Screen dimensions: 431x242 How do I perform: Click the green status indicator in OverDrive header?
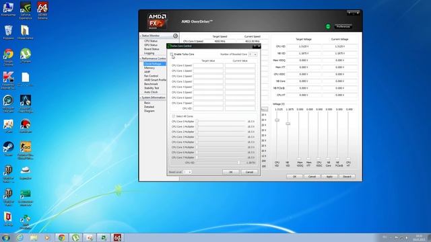pyautogui.click(x=328, y=27)
